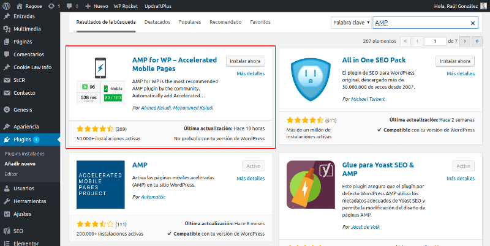Viewport: 490px width, 246px height.
Task: Jump to last results page arrow
Action: (477, 41)
